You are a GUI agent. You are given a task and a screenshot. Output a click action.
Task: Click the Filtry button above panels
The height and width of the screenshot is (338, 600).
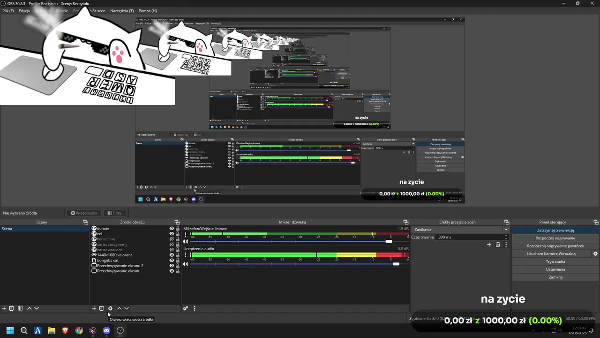click(x=114, y=213)
